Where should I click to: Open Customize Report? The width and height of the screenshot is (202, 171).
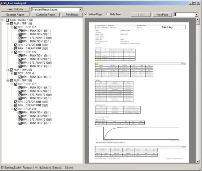click(45, 15)
